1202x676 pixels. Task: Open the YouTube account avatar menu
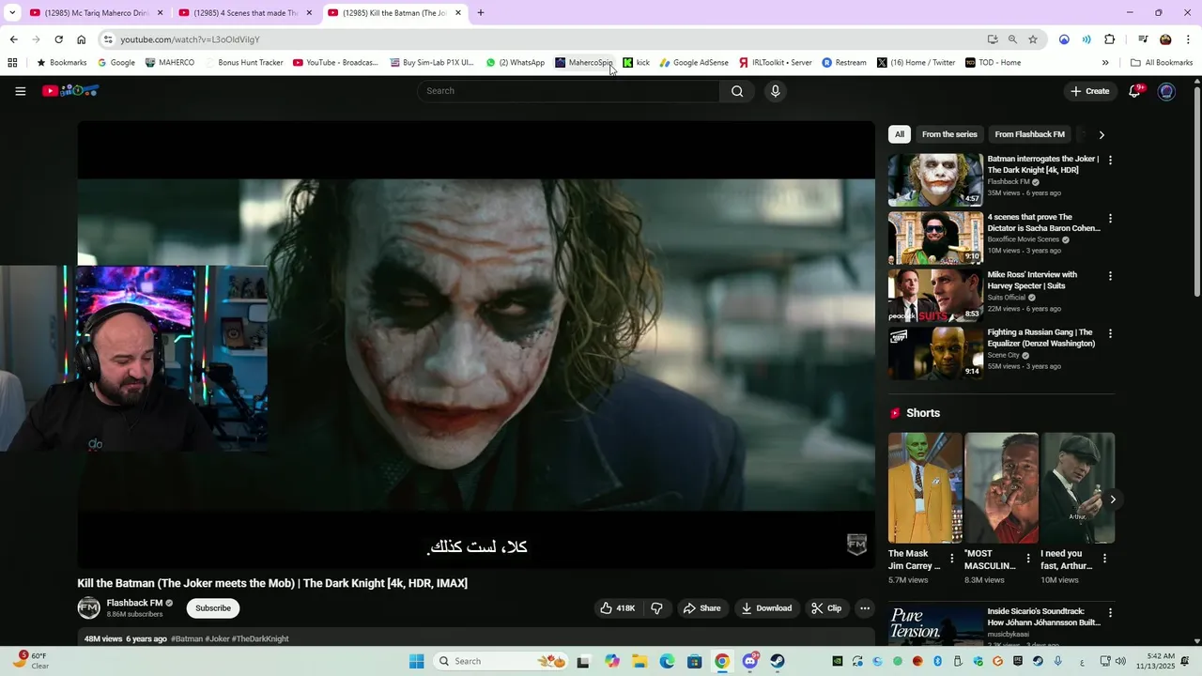(x=1166, y=91)
